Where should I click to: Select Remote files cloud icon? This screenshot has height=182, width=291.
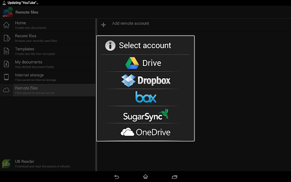(6, 90)
